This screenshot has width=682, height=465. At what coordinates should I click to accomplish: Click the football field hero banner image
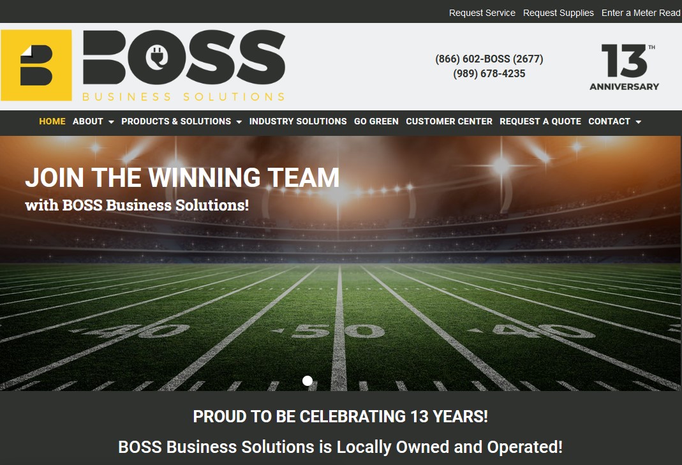click(340, 263)
